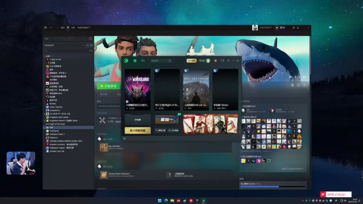Open the Steam Store tab

63,28
